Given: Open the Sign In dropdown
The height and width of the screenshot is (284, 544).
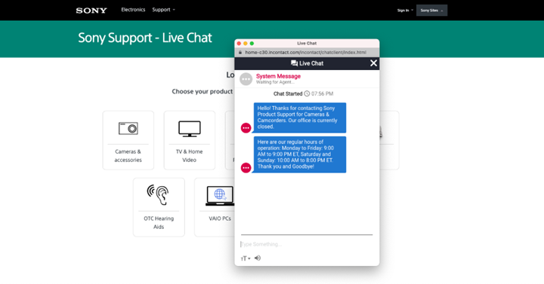Looking at the screenshot, I should pyautogui.click(x=405, y=11).
